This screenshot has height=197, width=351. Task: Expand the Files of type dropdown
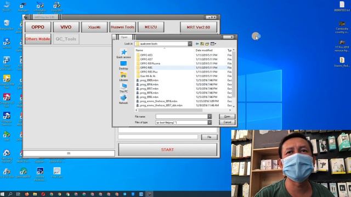pyautogui.click(x=210, y=123)
